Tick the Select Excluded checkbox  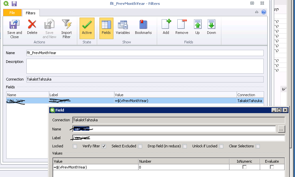(140, 146)
